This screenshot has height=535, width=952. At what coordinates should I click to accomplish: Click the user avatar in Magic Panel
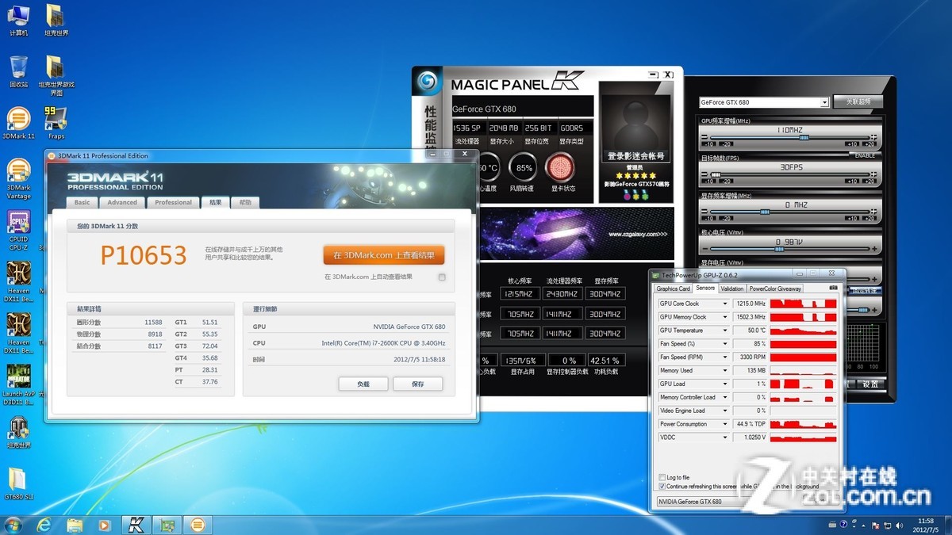click(x=635, y=127)
